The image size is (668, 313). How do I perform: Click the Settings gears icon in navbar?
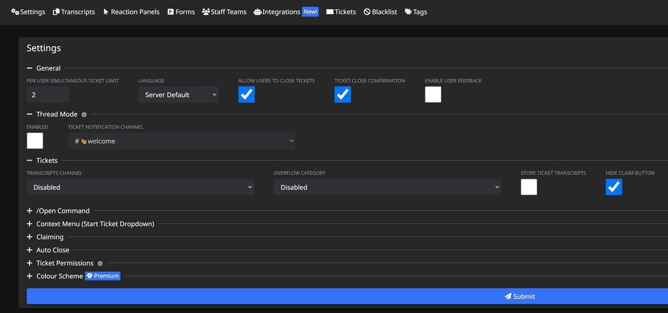coord(15,12)
